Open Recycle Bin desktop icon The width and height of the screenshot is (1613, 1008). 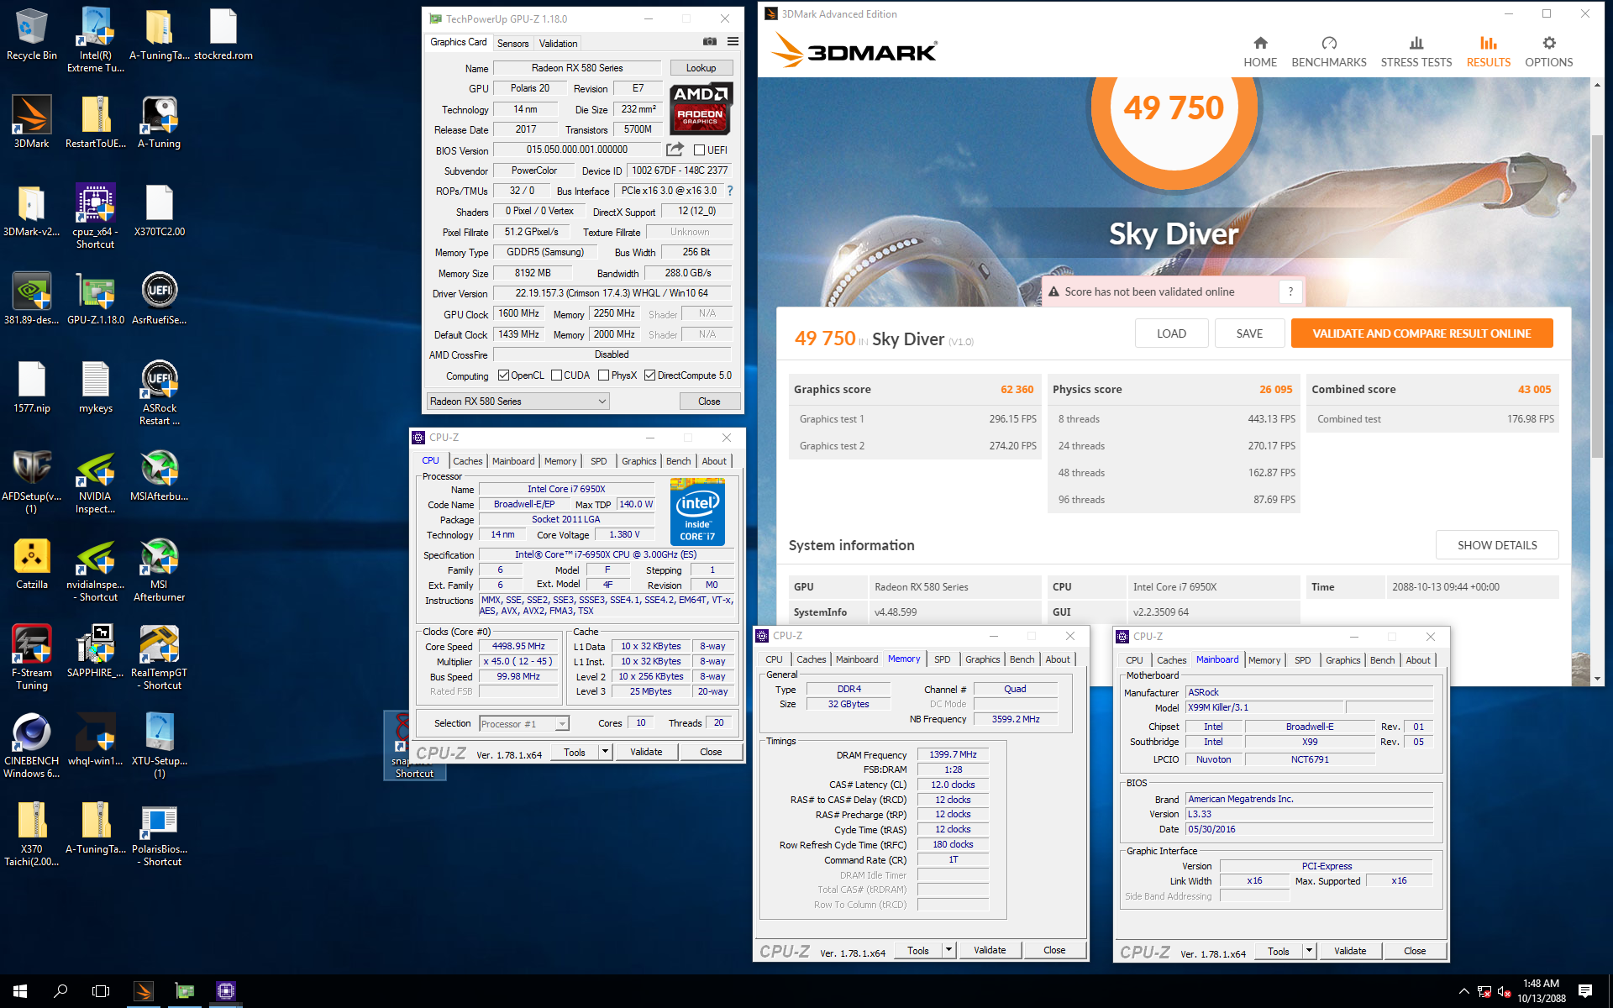point(31,34)
